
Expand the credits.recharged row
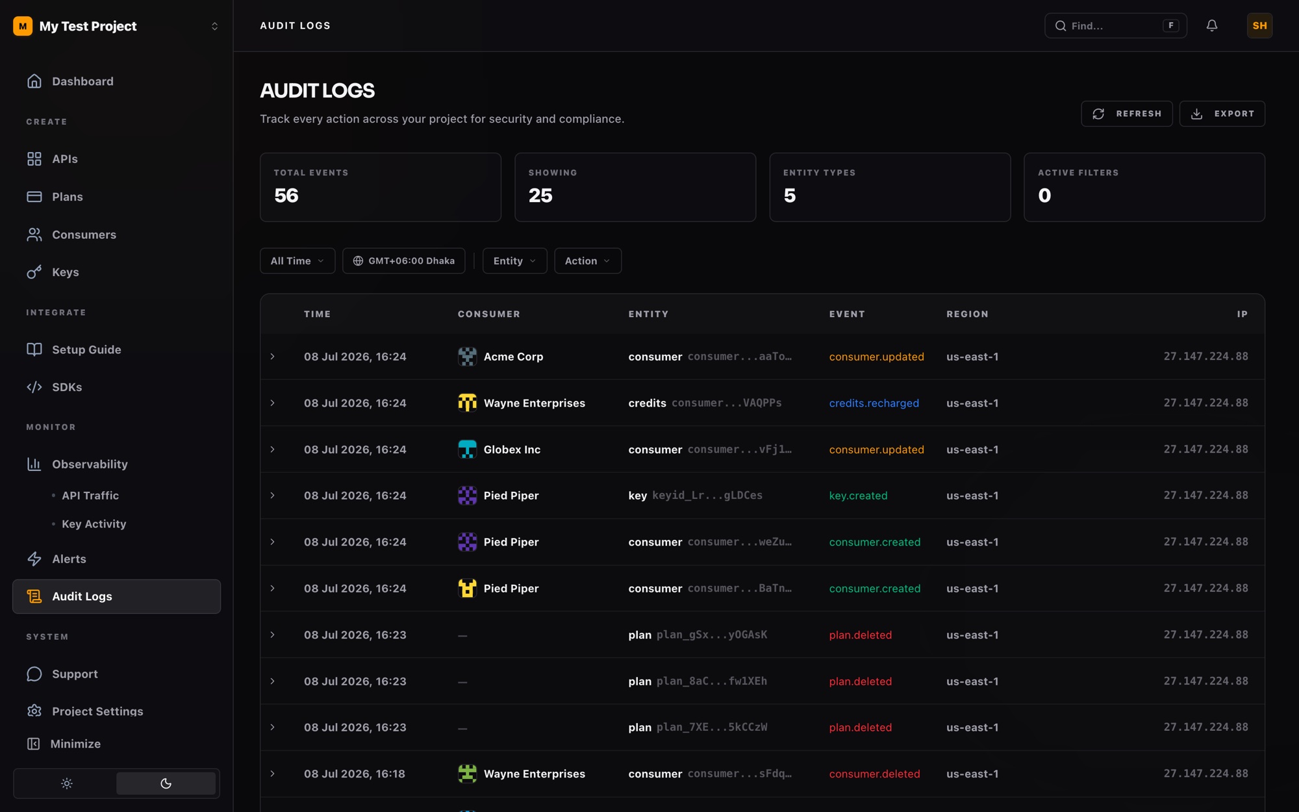pos(273,403)
